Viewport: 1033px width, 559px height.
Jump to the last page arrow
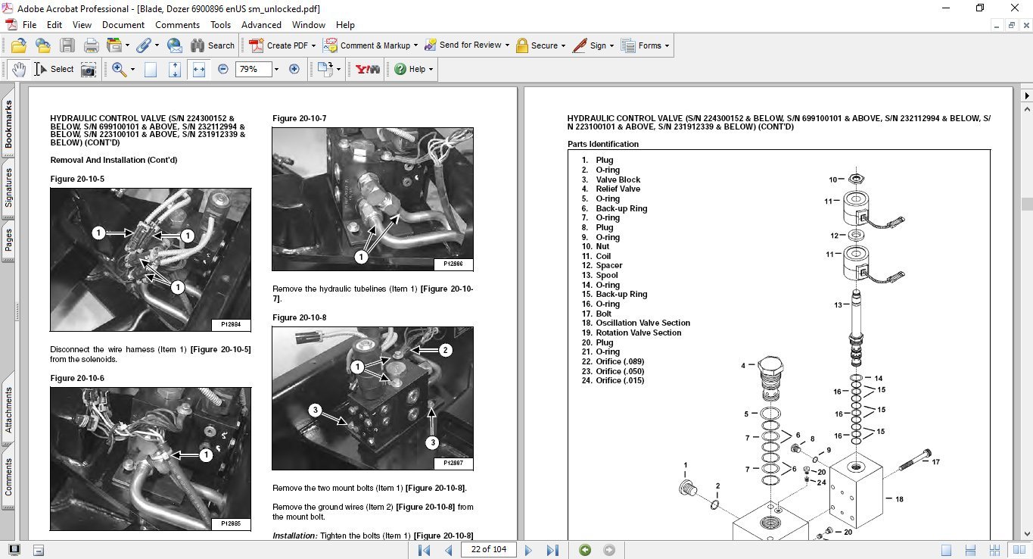point(552,550)
